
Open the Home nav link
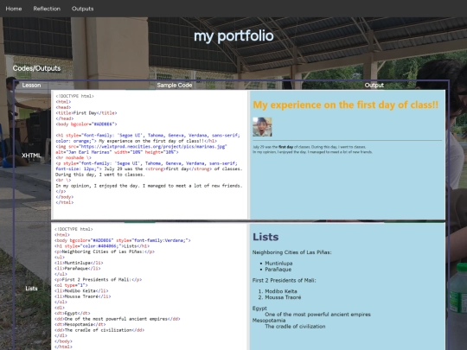click(13, 9)
